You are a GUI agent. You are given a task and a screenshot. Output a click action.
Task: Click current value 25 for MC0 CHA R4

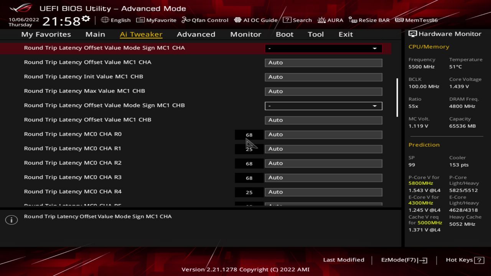point(249,192)
